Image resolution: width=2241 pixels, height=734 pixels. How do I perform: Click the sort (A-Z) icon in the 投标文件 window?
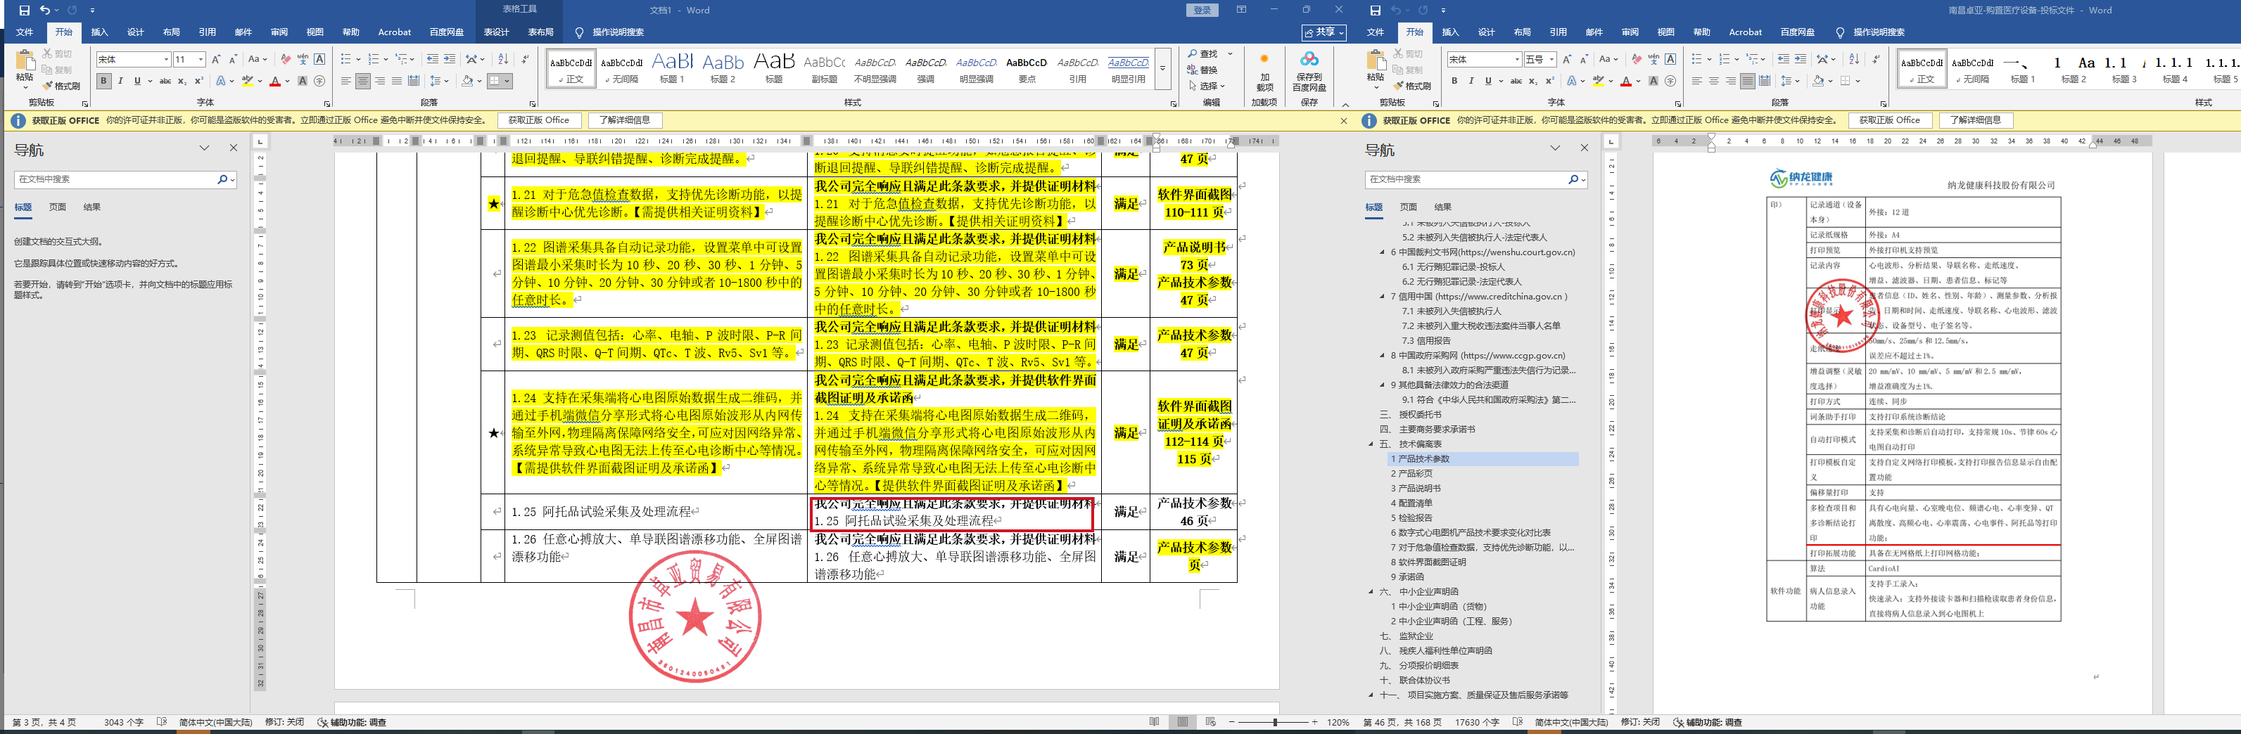pos(1854,59)
